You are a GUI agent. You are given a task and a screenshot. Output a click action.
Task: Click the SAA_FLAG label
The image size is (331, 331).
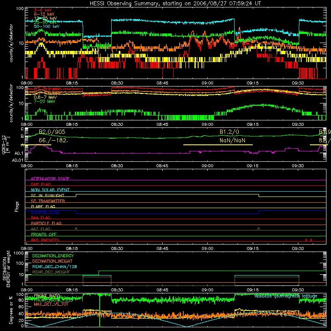coord(41,218)
